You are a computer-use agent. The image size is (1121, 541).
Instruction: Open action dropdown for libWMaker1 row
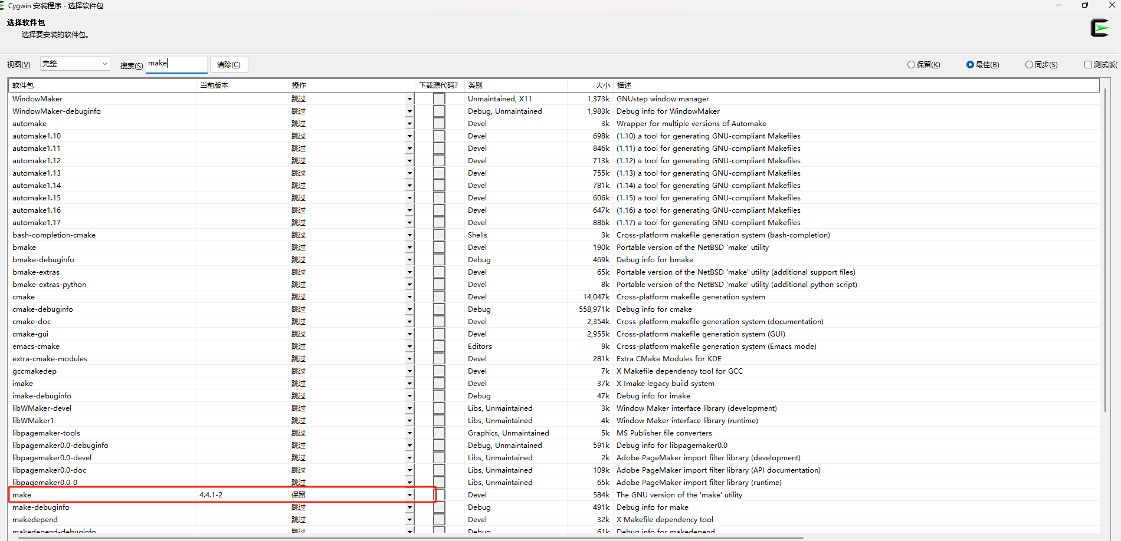click(x=409, y=421)
